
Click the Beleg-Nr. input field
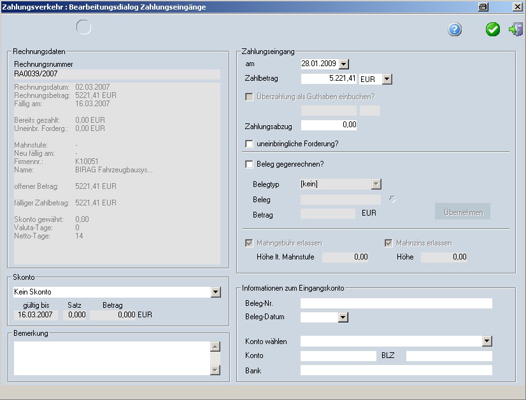(396, 303)
